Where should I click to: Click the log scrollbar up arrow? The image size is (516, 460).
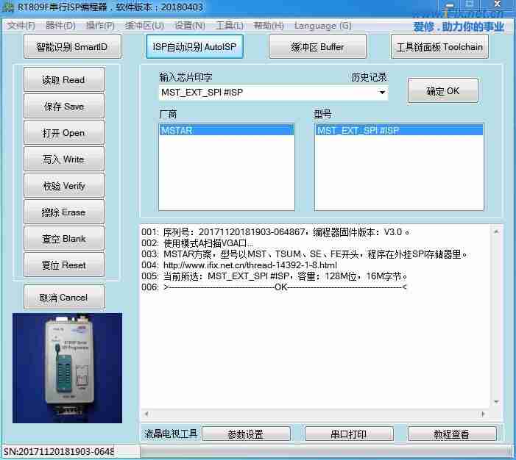pyautogui.click(x=496, y=231)
